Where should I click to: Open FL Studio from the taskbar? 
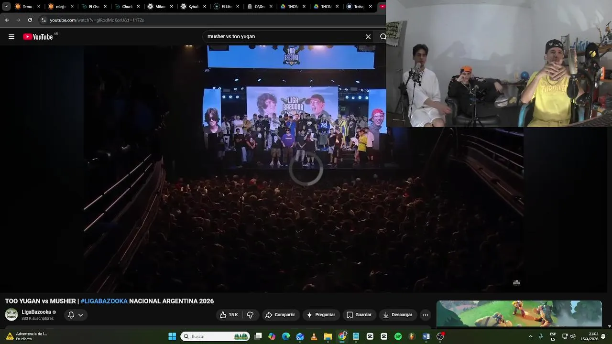pyautogui.click(x=412, y=336)
